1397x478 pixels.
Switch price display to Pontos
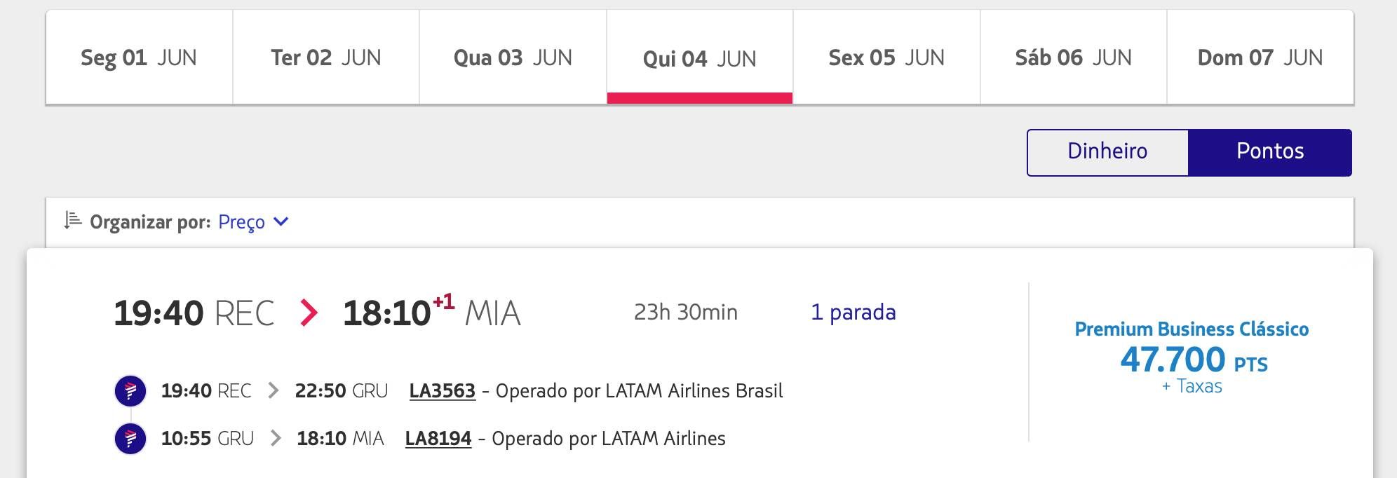(1270, 152)
